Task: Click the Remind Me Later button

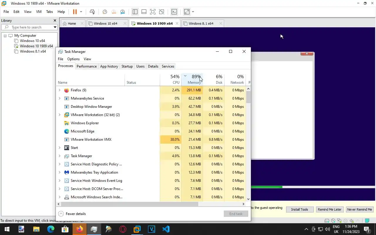Action: (x=330, y=209)
